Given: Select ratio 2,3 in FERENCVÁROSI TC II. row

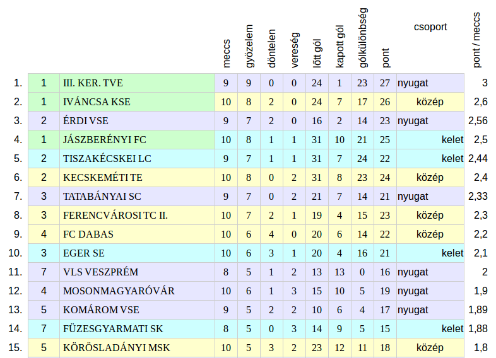Looking at the screenshot, I should pos(480,215).
